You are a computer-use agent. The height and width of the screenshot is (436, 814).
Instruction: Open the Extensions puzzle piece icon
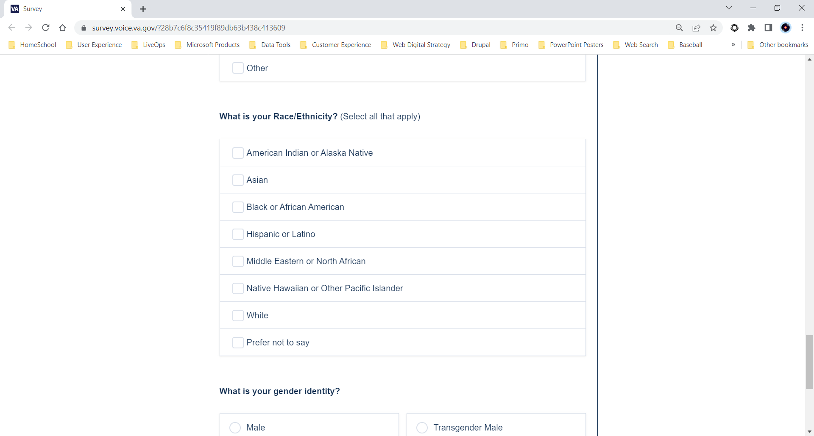point(751,28)
